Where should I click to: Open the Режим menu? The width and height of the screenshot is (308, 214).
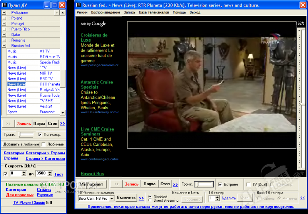(82, 12)
